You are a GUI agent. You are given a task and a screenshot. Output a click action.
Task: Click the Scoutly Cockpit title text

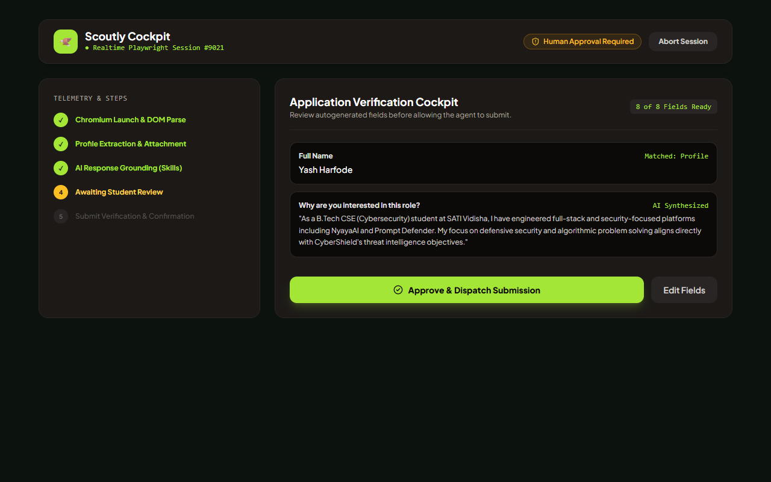pos(128,36)
